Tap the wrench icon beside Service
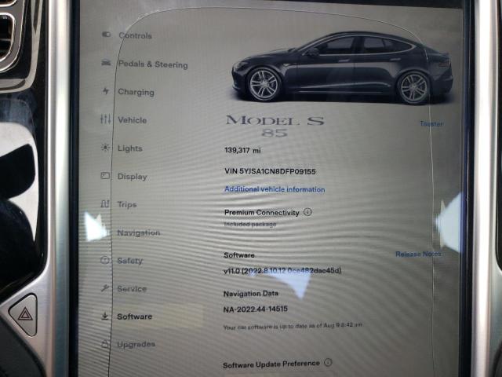Image resolution: width=502 pixels, height=377 pixels. [104, 288]
